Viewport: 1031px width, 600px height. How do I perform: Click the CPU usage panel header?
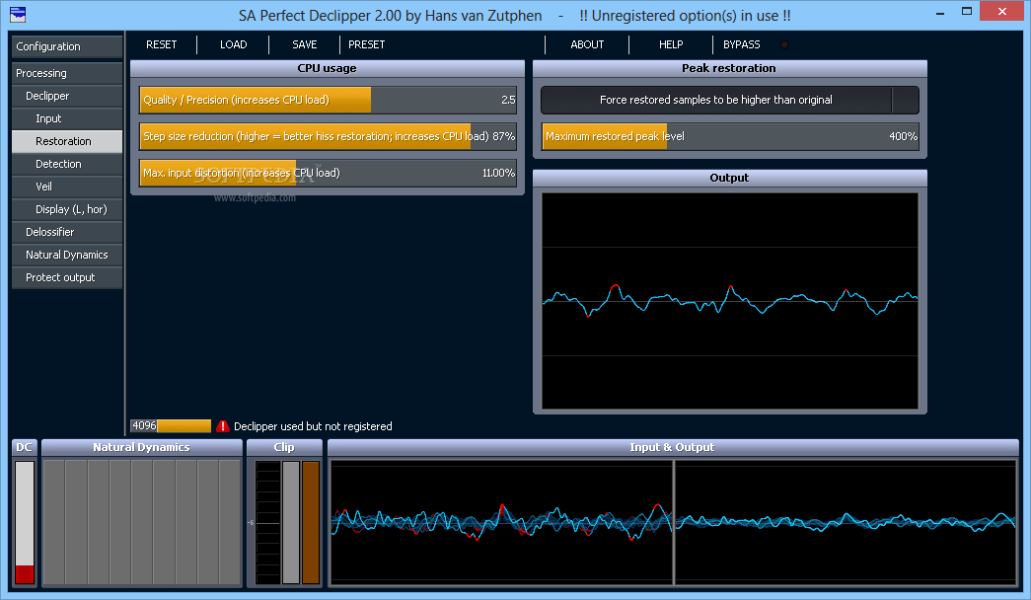click(x=328, y=68)
